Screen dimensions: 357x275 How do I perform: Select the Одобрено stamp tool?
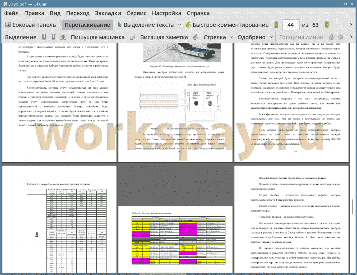pos(251,37)
